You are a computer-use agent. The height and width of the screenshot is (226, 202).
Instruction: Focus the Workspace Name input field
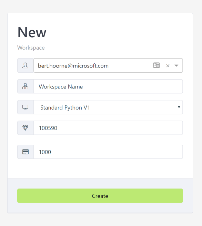(x=108, y=86)
